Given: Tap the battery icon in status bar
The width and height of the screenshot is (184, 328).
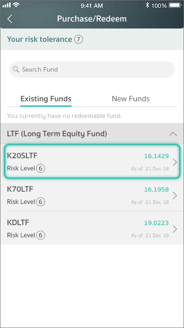Looking at the screenshot, I should (x=175, y=5).
